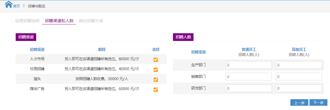Image resolution: width=330 pixels, height=110 pixels.
Task: Click the 选择 column header
Action: (x=156, y=49)
